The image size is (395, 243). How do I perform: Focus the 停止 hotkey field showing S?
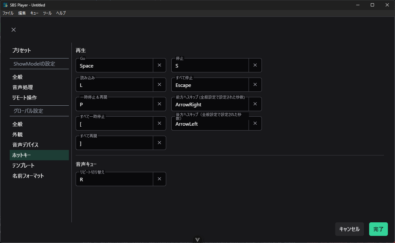[x=210, y=65]
